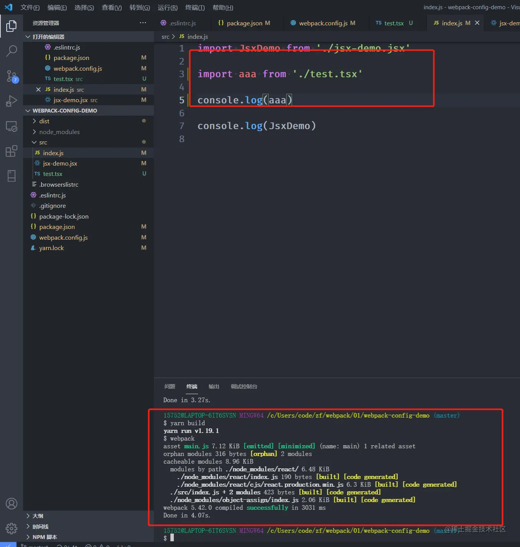The width and height of the screenshot is (520, 547).
Task: Click line number 3 in the gutter
Action: pos(182,74)
